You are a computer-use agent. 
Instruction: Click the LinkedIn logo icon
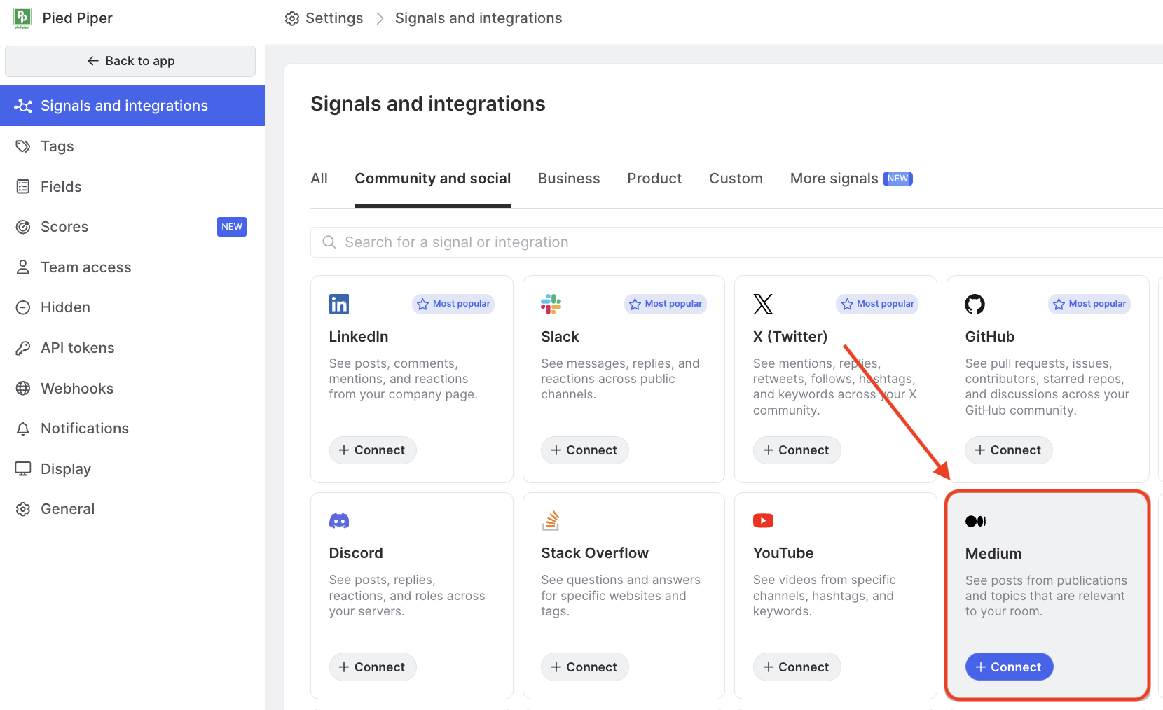pyautogui.click(x=339, y=304)
